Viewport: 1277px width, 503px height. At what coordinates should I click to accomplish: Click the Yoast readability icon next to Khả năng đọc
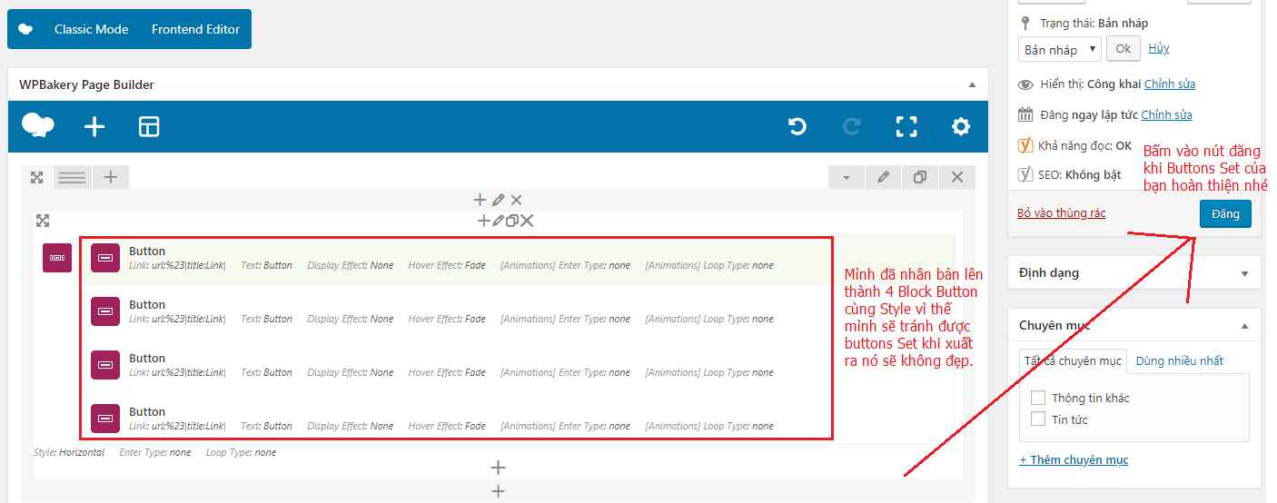pos(1025,145)
